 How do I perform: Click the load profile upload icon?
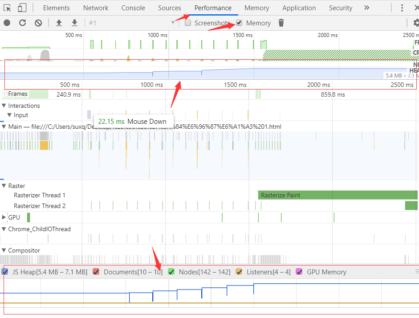coord(59,23)
